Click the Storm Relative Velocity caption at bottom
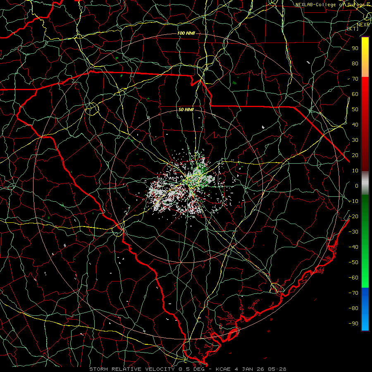 pyautogui.click(x=188, y=369)
